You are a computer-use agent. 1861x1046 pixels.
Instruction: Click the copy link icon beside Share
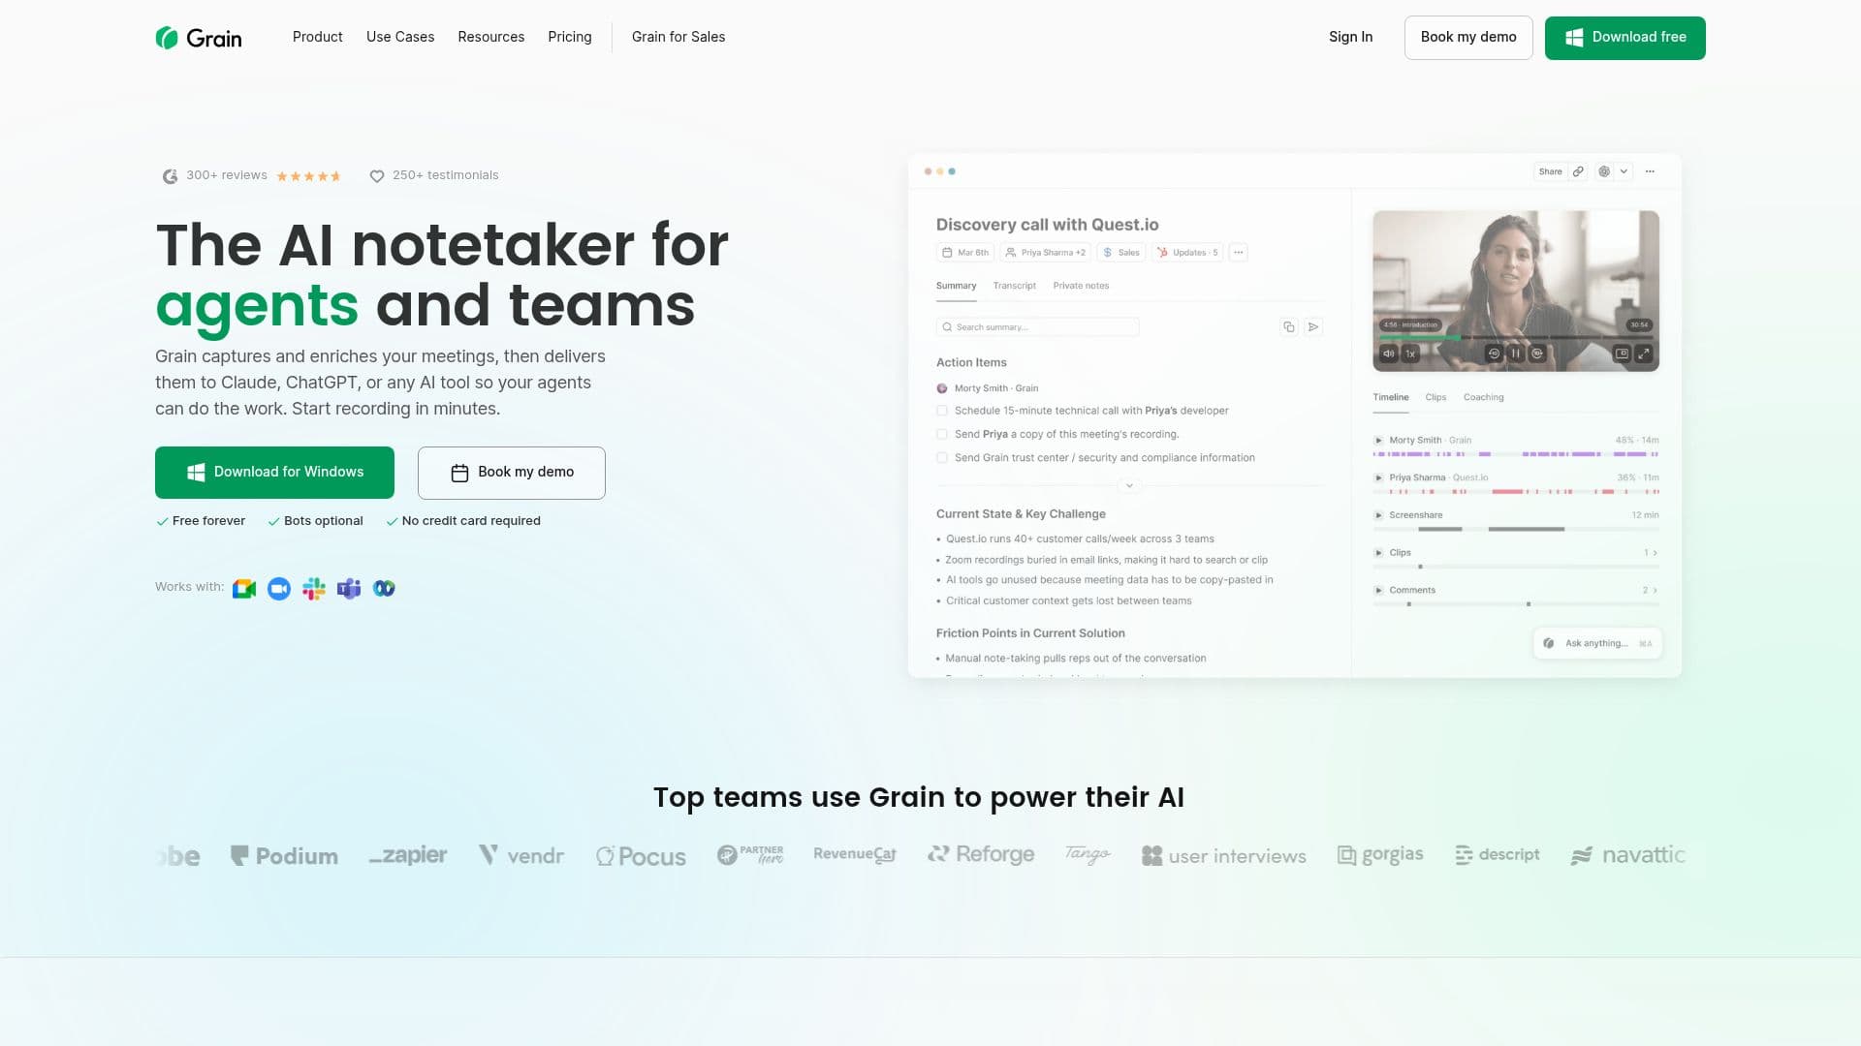coord(1578,171)
